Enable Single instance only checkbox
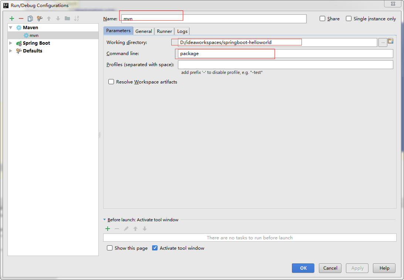Screen dimensions: 404x280 click(349, 18)
